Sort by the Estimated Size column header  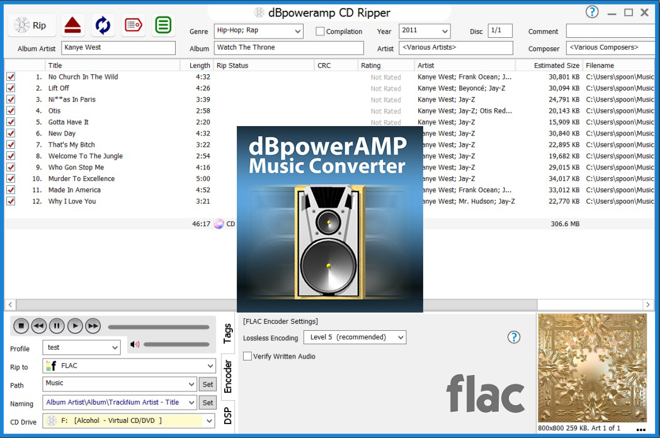coord(549,66)
